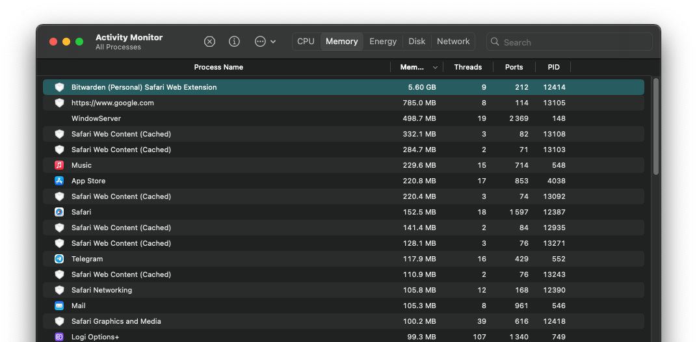
Task: Click the Stop process (X) toolbar icon
Action: point(209,42)
